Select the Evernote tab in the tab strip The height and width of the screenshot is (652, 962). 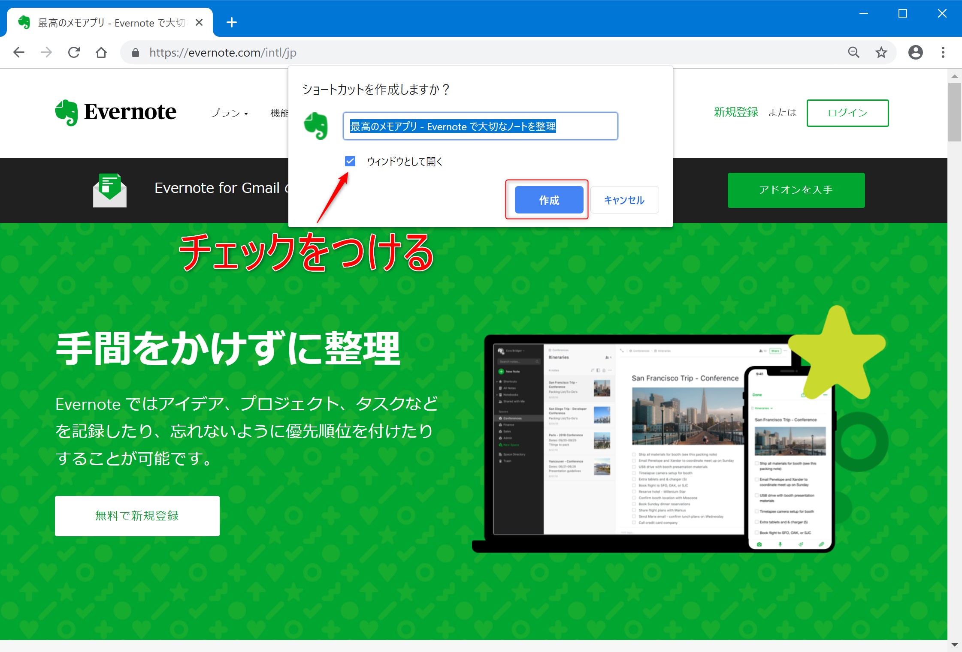tap(110, 22)
